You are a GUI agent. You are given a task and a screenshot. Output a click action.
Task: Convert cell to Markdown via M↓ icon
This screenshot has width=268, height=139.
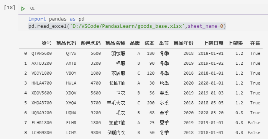pyautogui.click(x=32, y=9)
